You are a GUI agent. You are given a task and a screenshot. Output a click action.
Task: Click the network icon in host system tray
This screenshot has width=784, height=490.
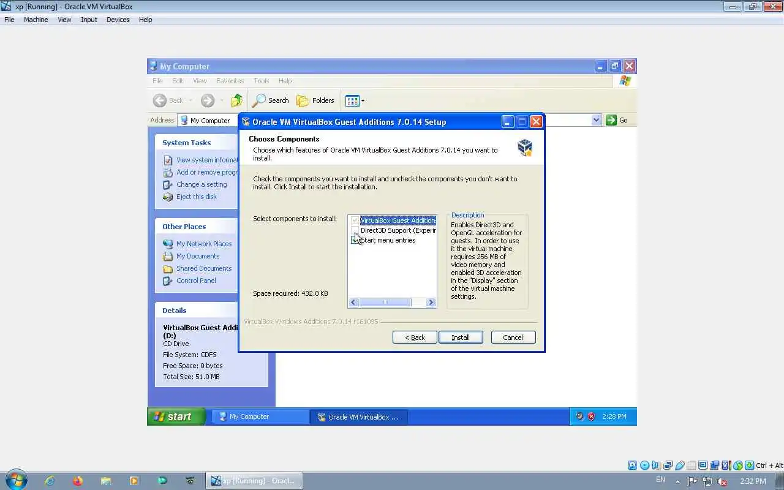pos(707,481)
